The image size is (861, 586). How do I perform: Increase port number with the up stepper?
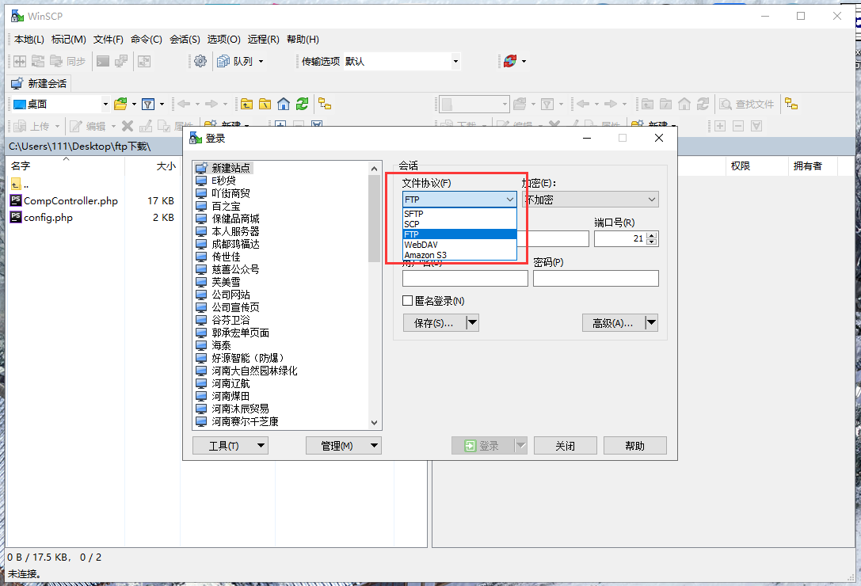652,235
